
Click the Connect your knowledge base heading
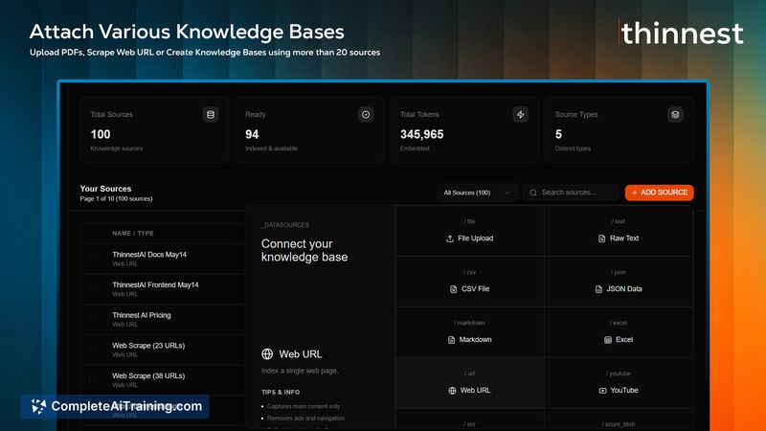tap(304, 250)
